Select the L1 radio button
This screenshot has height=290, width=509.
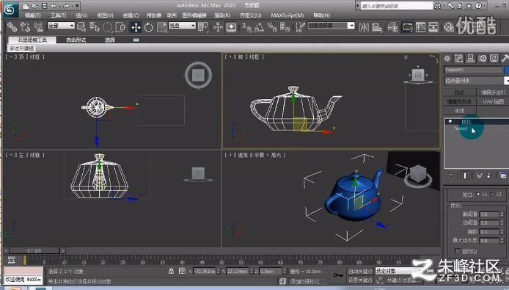coord(478,194)
